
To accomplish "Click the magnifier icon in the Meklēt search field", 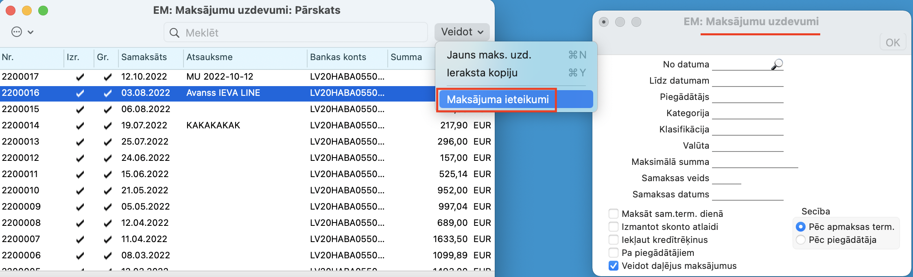I will 175,33.
